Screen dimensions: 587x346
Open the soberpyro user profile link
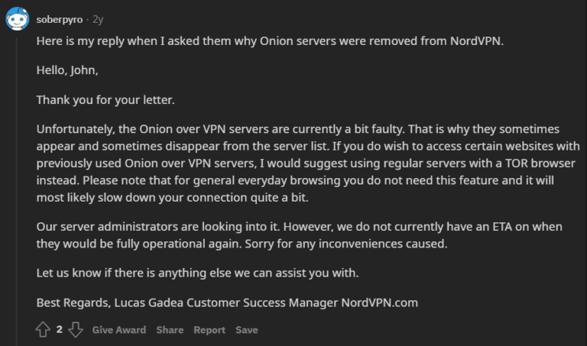pyautogui.click(x=59, y=18)
